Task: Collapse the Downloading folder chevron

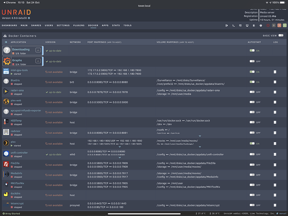Action: pyautogui.click(x=38, y=50)
